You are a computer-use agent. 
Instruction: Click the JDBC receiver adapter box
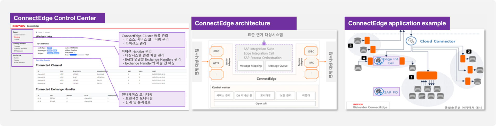pos(311,51)
